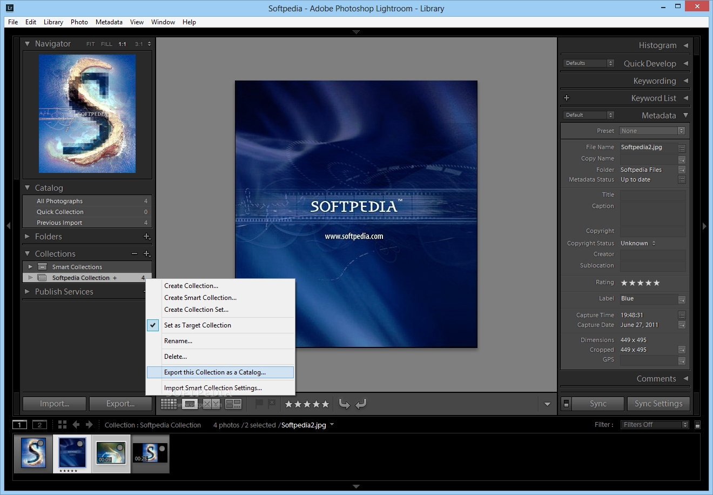
Task: Click the Export... button
Action: 120,404
